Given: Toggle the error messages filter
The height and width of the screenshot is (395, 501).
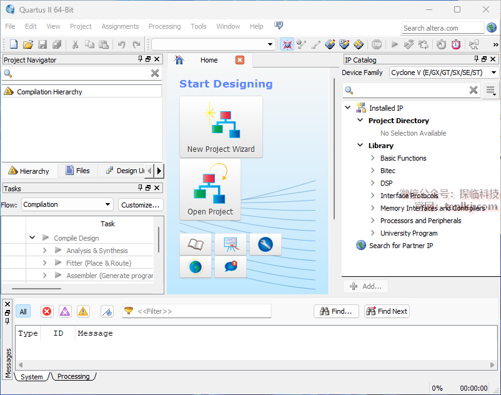Looking at the screenshot, I should pyautogui.click(x=47, y=311).
